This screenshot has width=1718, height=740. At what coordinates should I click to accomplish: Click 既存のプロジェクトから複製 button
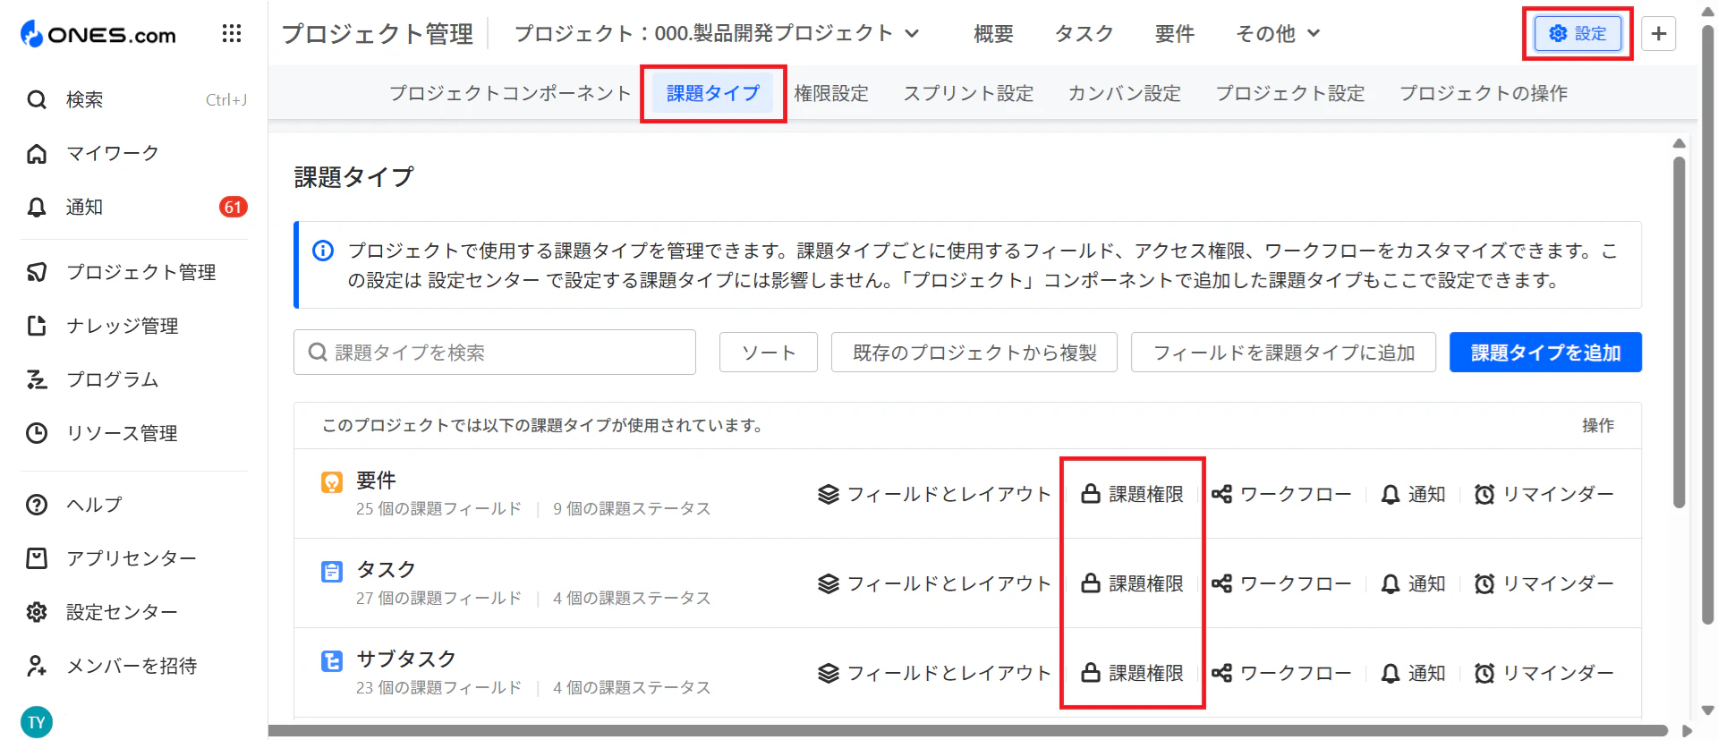pyautogui.click(x=974, y=353)
